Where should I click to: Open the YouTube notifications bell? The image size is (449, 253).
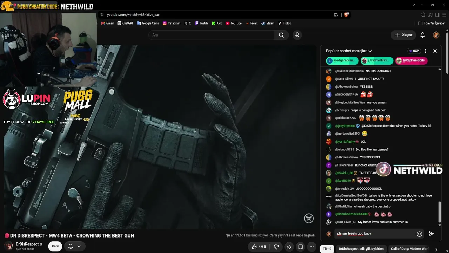[423, 35]
